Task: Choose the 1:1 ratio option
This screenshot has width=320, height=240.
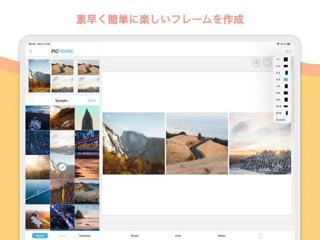Action: coord(282,59)
